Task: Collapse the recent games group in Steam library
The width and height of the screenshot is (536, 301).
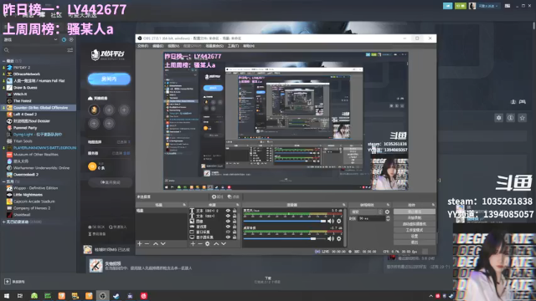Action: [3, 61]
